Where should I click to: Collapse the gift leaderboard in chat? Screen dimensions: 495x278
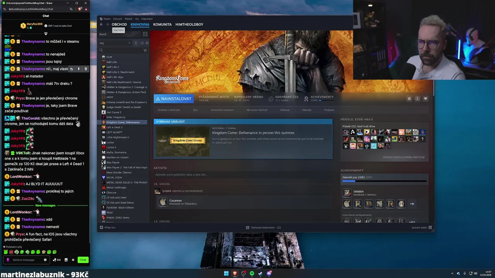tap(46, 34)
